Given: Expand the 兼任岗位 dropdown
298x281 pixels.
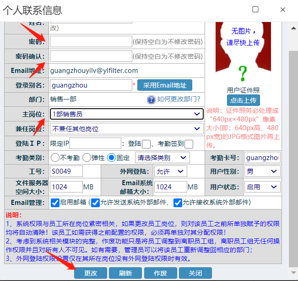Looking at the screenshot, I should click(127, 128).
